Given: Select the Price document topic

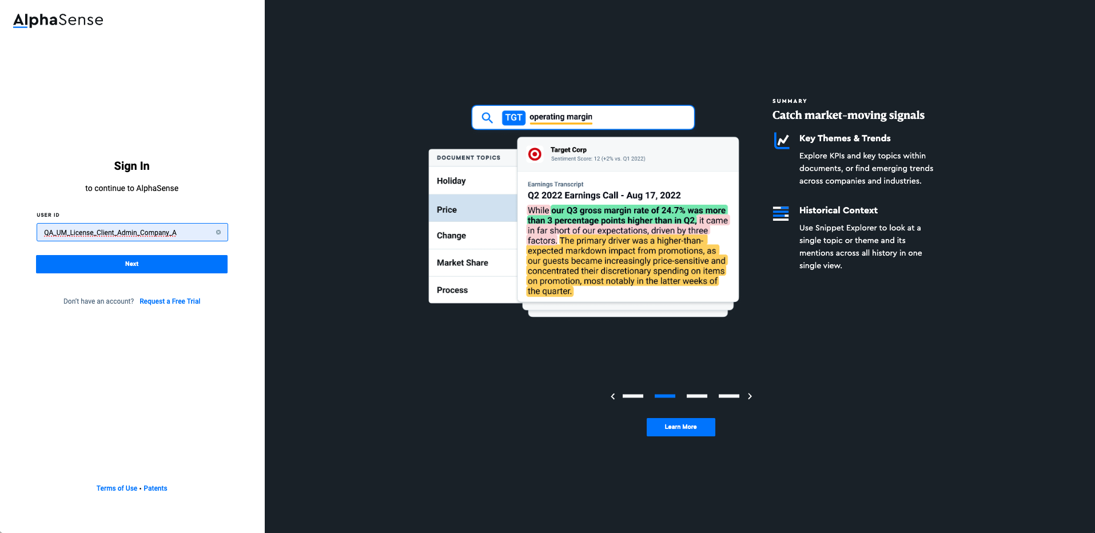Looking at the screenshot, I should coord(473,209).
